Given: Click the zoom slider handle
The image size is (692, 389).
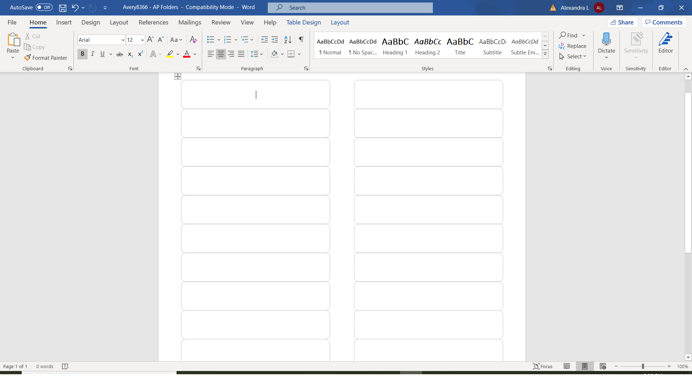Looking at the screenshot, I should click(643, 366).
